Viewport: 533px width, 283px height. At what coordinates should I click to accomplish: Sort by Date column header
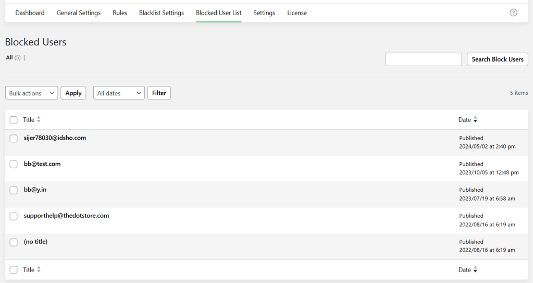click(x=464, y=120)
